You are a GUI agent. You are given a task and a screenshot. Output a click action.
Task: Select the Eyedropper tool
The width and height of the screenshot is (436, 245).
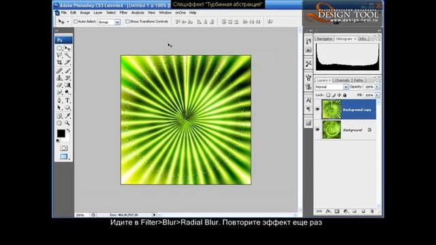pyautogui.click(x=67, y=116)
